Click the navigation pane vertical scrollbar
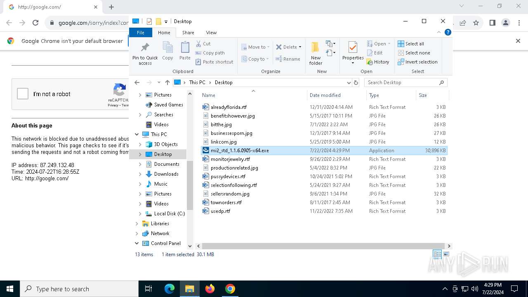 coord(190,186)
